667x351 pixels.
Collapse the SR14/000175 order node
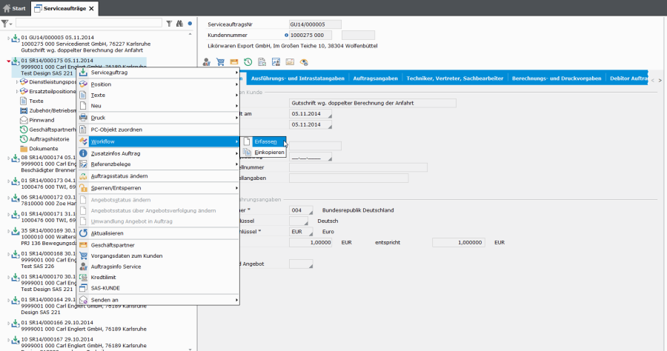tap(8, 61)
